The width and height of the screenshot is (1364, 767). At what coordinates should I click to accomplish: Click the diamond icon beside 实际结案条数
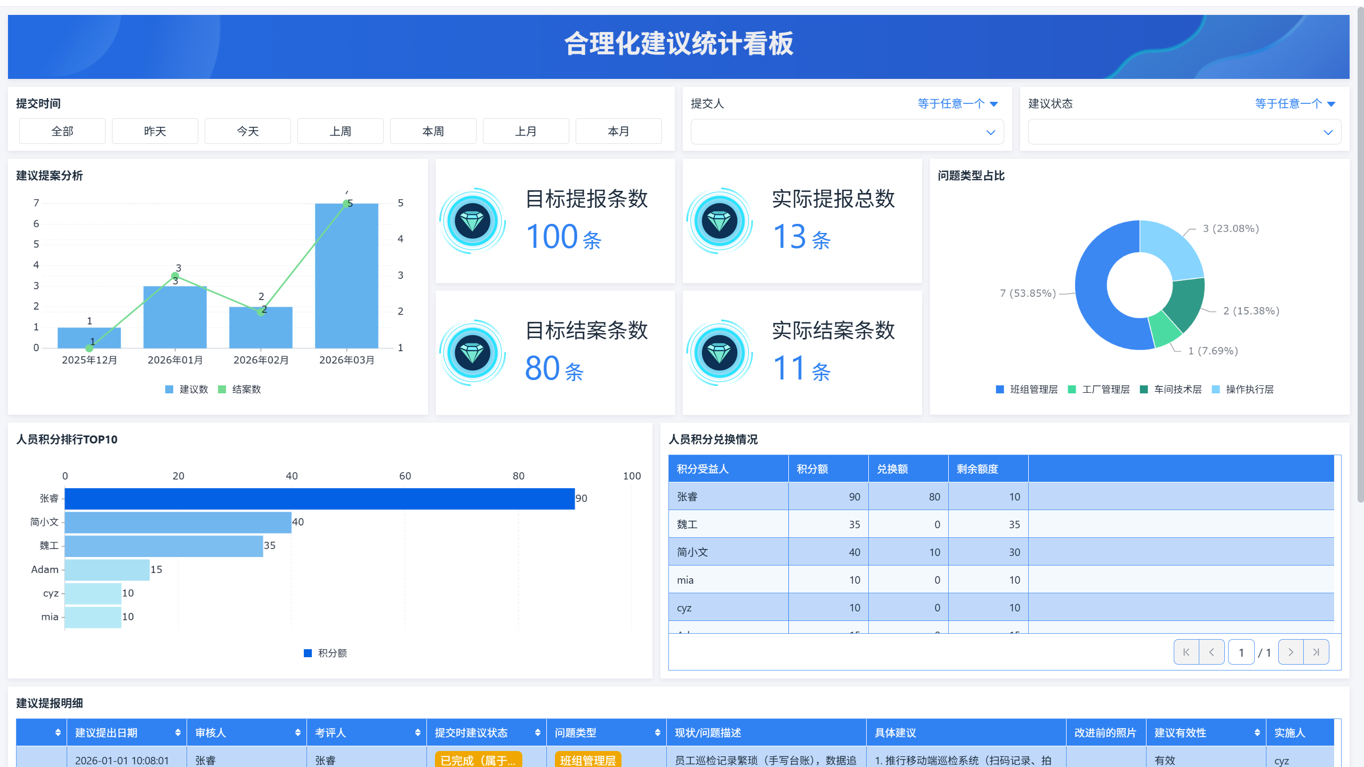pos(719,353)
